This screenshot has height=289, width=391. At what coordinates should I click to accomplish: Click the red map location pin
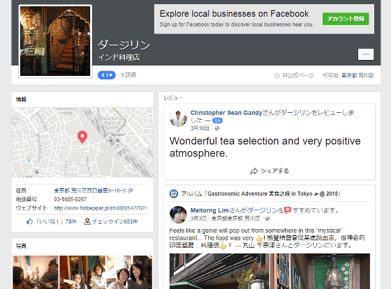tap(82, 137)
